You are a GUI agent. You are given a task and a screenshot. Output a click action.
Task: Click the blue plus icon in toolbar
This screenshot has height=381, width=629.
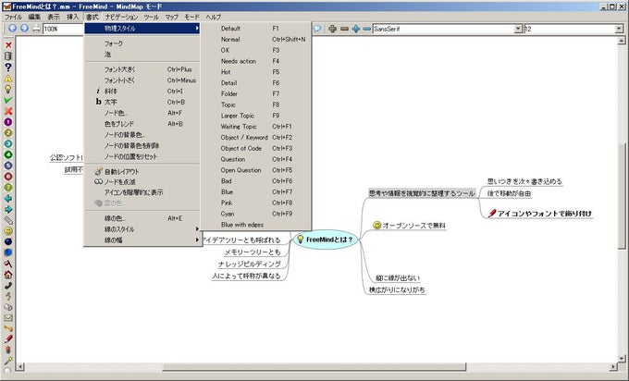click(x=355, y=29)
